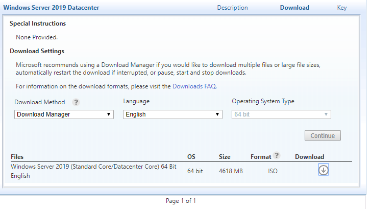
Task: Click the 4618 MB size cell
Action: click(x=231, y=171)
